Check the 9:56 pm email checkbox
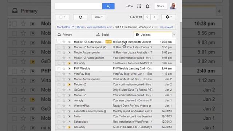 pyautogui.click(x=59, y=47)
